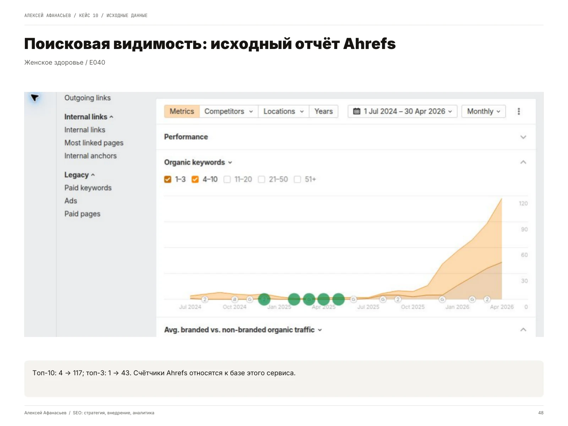Open Internal anchors report
This screenshot has height=426, width=568.
[90, 156]
